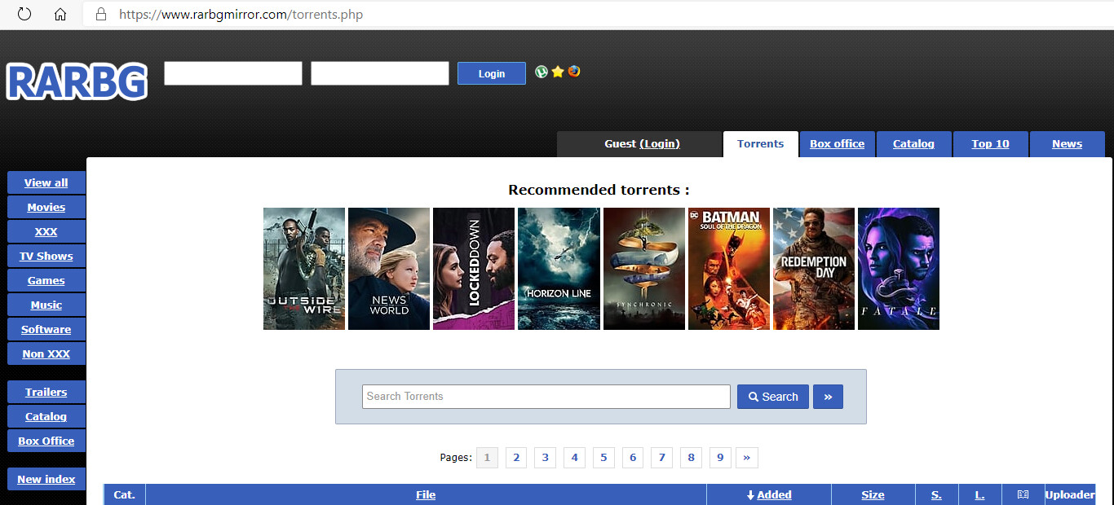
Task: Select Games category in sidebar
Action: (46, 280)
